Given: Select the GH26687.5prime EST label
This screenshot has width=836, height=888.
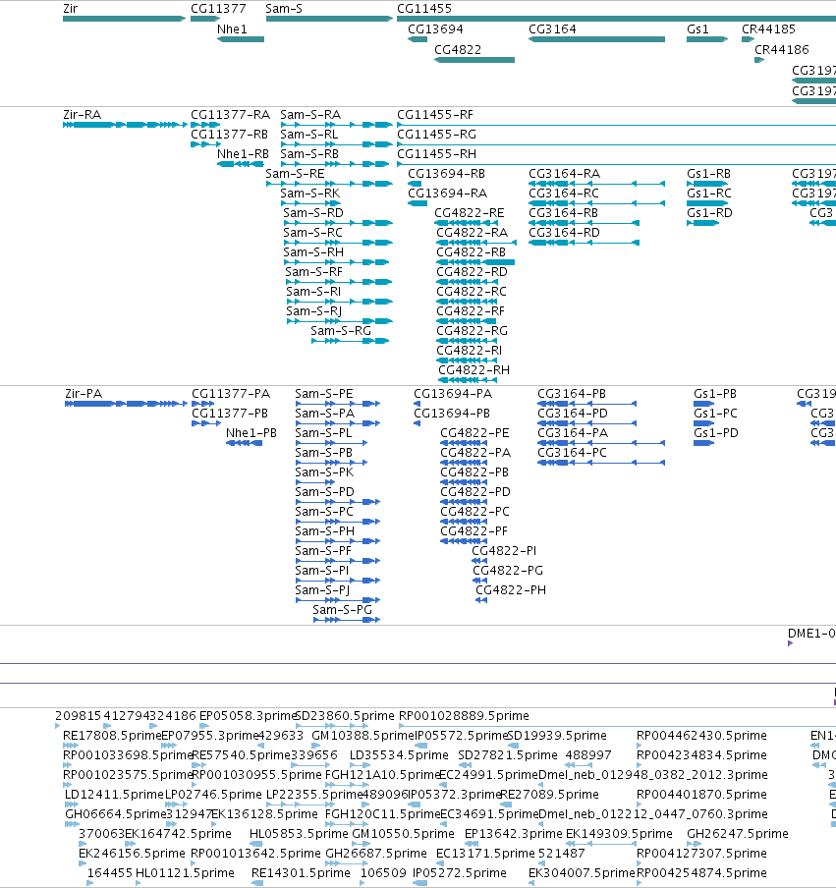Looking at the screenshot, I should pyautogui.click(x=376, y=854).
